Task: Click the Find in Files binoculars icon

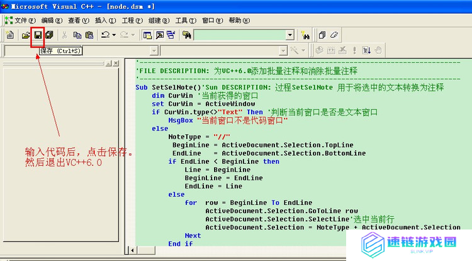Action: [187, 35]
